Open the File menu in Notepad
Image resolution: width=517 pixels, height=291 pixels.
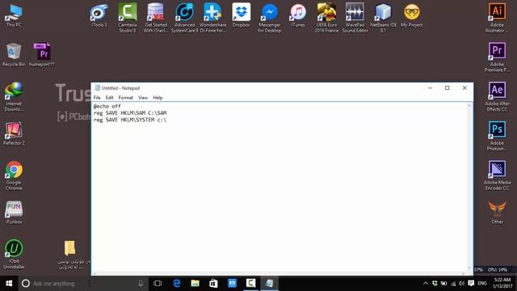pyautogui.click(x=97, y=98)
